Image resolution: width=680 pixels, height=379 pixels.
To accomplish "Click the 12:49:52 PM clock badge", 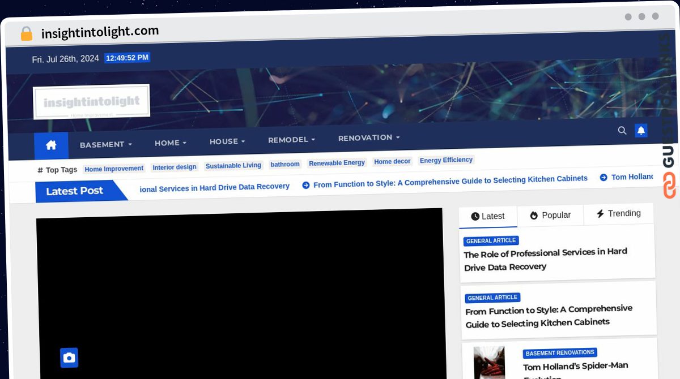I will click(x=127, y=58).
